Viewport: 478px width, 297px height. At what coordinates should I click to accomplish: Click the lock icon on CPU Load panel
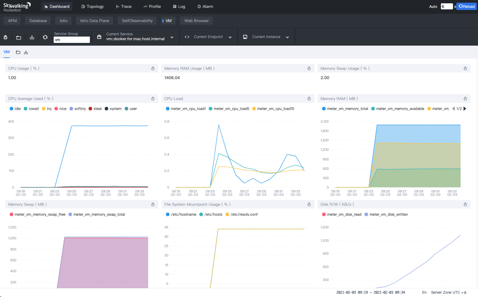pyautogui.click(x=309, y=99)
